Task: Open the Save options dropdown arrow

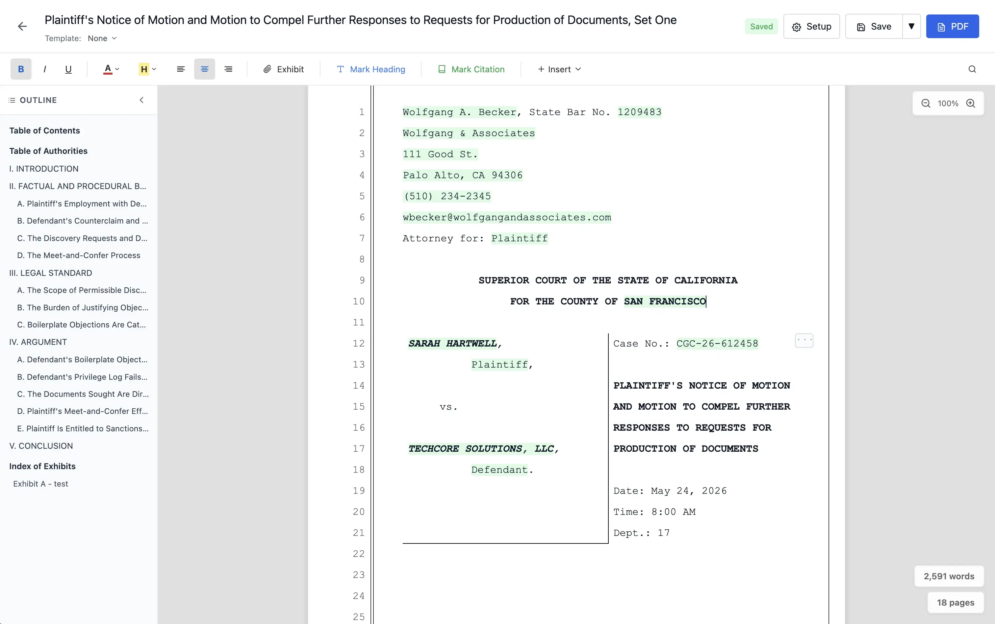Action: coord(911,26)
